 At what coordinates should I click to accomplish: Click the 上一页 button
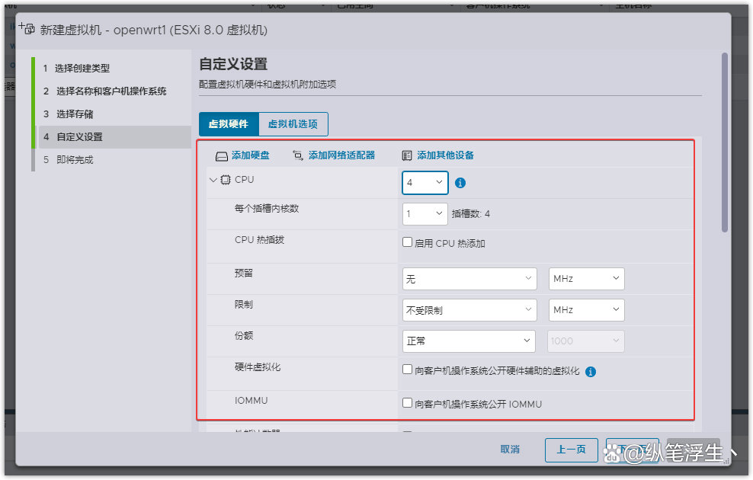(571, 450)
